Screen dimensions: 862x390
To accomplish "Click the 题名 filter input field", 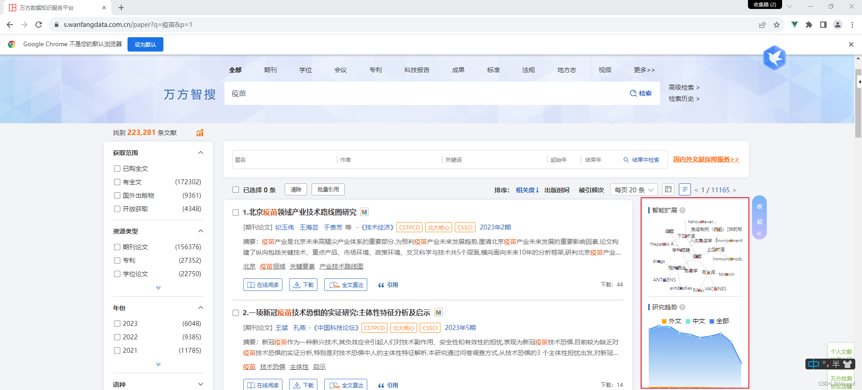I will click(285, 160).
